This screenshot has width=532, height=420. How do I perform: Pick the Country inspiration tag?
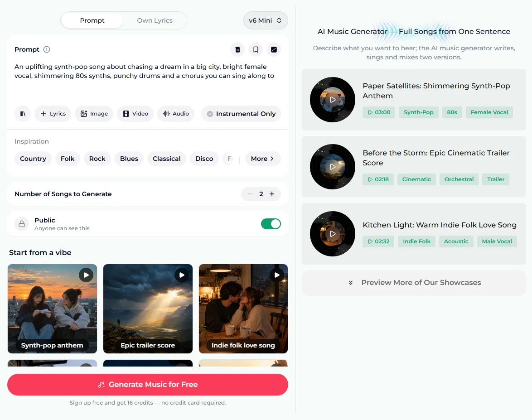click(33, 159)
